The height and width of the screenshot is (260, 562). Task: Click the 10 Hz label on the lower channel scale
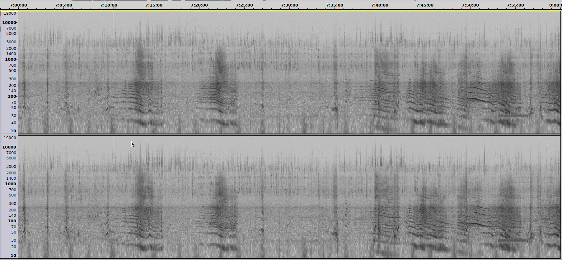(x=13, y=255)
